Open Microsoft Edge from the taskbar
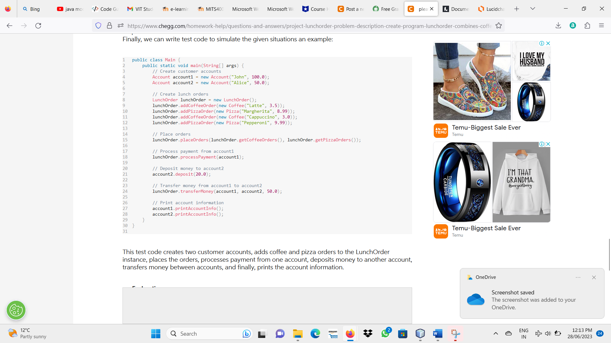Screen dimensions: 611x343 pyautogui.click(x=315, y=334)
